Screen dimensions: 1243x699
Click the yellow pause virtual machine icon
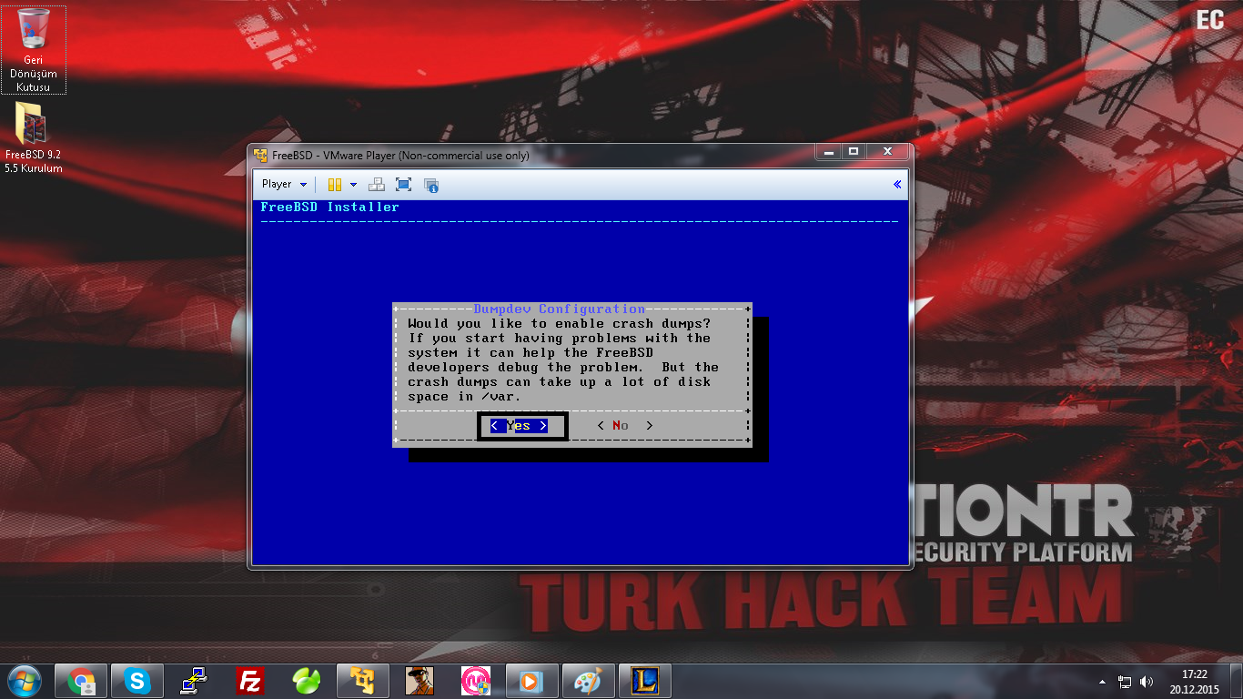click(335, 184)
